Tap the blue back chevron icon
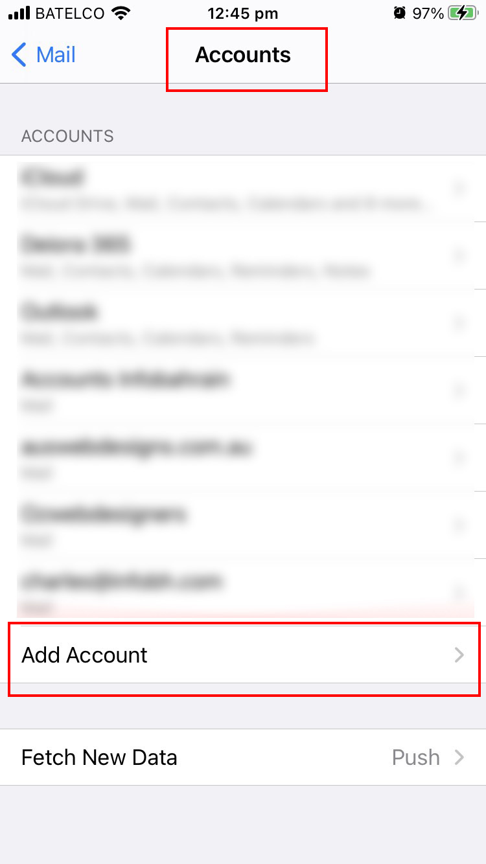The height and width of the screenshot is (864, 486). pyautogui.click(x=19, y=55)
